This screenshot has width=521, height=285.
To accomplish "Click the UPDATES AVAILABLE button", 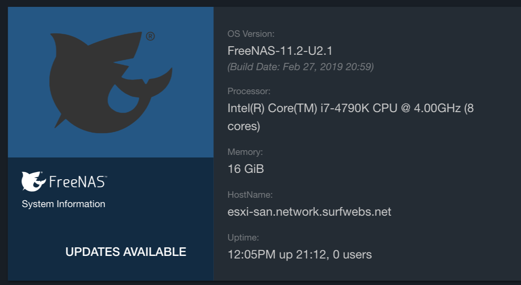I will [126, 252].
